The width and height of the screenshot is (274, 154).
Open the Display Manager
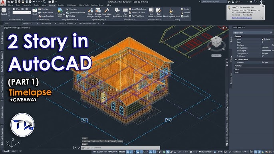click(98, 12)
